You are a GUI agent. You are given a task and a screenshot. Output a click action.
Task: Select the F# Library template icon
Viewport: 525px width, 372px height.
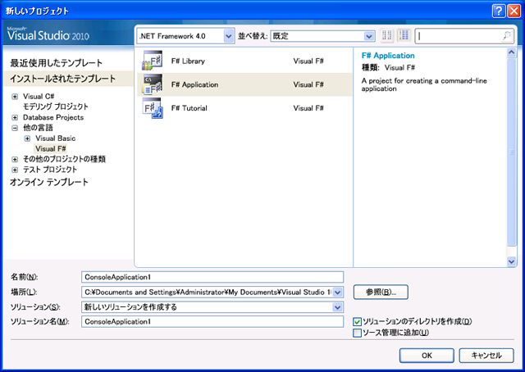[153, 61]
